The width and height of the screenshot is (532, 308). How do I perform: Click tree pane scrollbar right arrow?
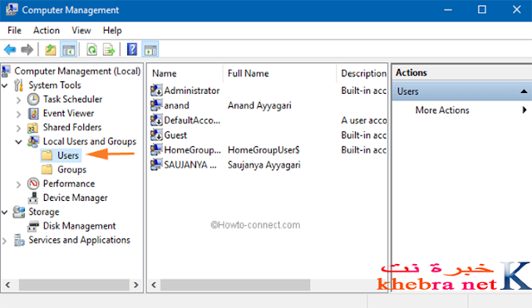pos(136,285)
